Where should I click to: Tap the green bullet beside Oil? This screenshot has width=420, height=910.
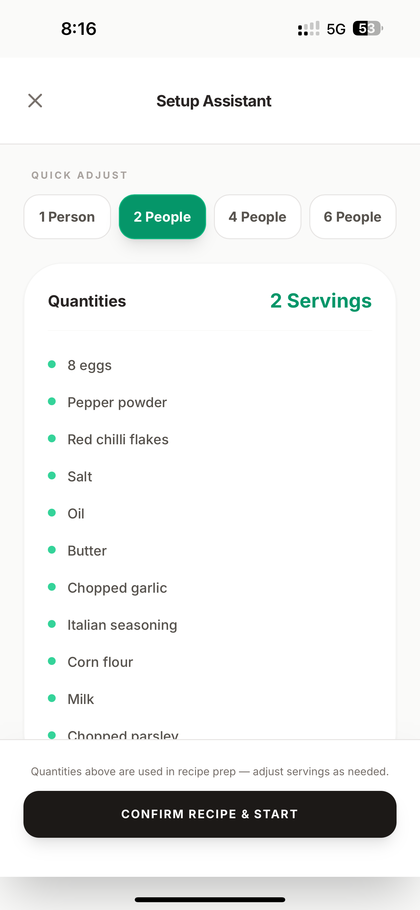52,513
